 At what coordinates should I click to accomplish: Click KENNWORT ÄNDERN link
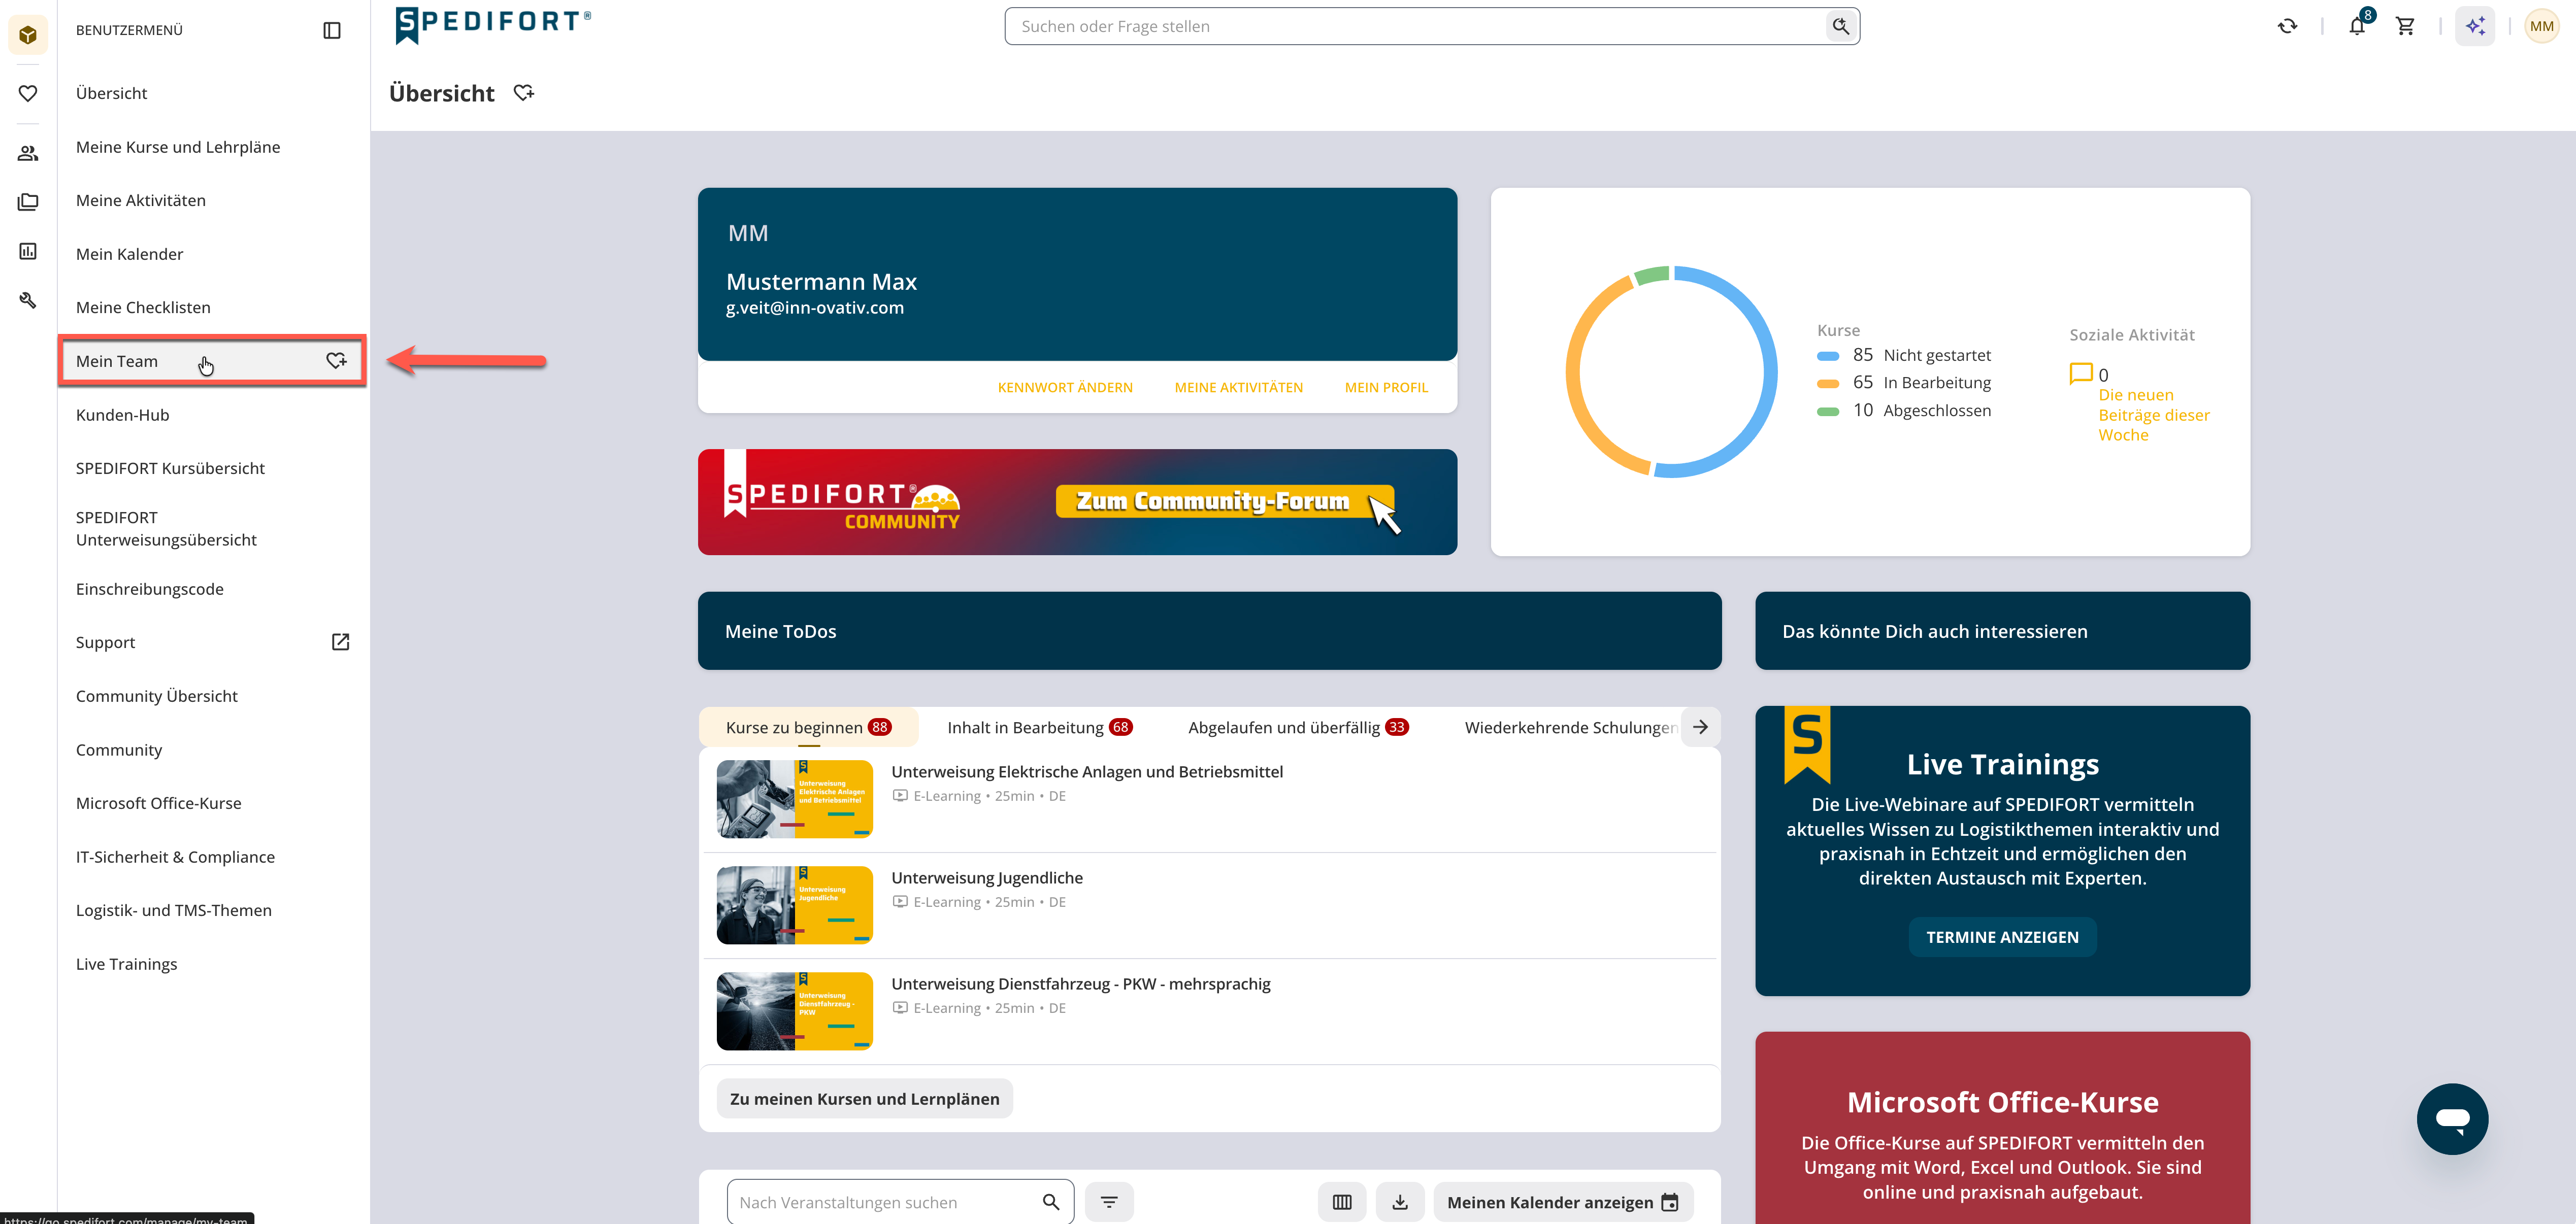[1065, 387]
